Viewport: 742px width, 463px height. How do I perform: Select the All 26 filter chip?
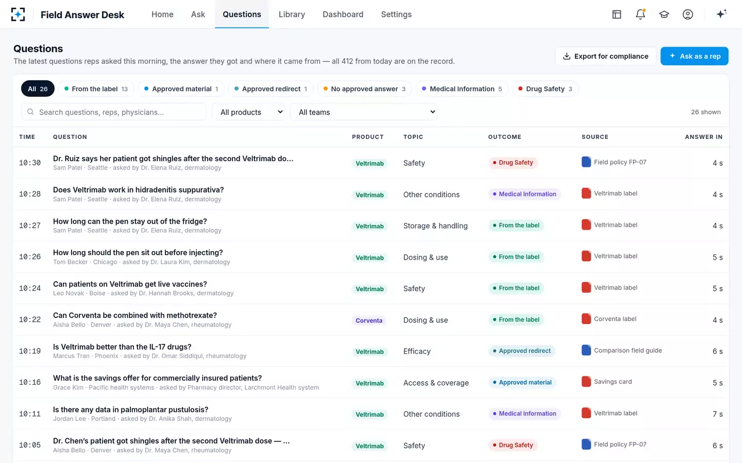(38, 88)
